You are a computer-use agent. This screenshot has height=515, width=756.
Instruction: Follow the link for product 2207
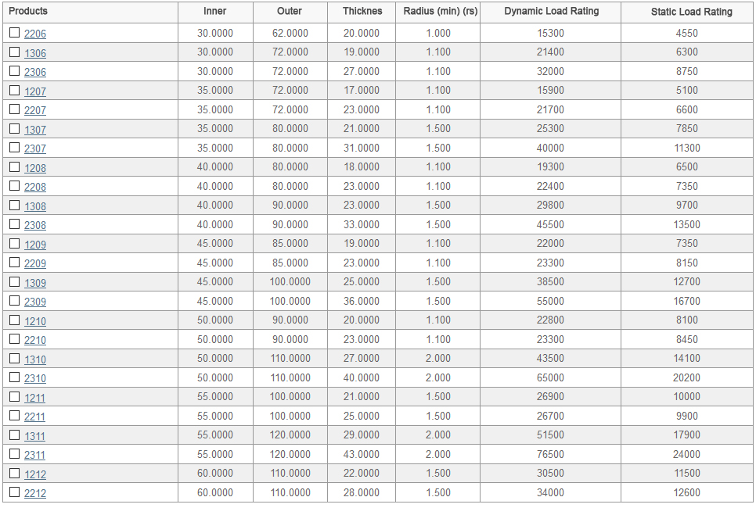tap(35, 111)
